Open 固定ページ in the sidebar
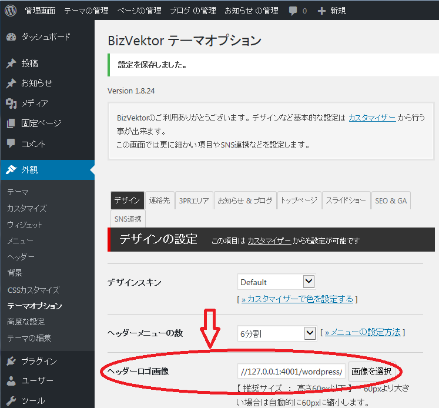This screenshot has width=439, height=408. tap(41, 123)
